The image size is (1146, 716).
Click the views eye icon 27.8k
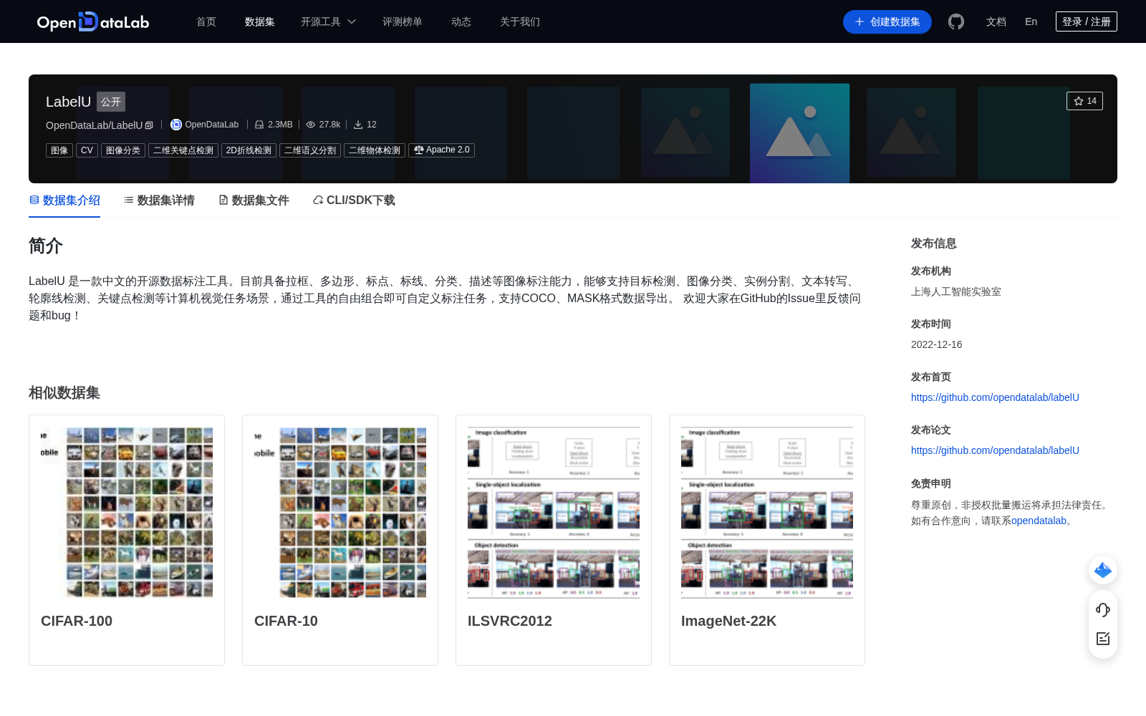pyautogui.click(x=311, y=125)
